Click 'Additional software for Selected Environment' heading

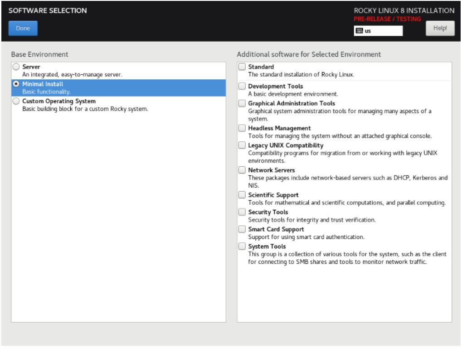(x=309, y=54)
